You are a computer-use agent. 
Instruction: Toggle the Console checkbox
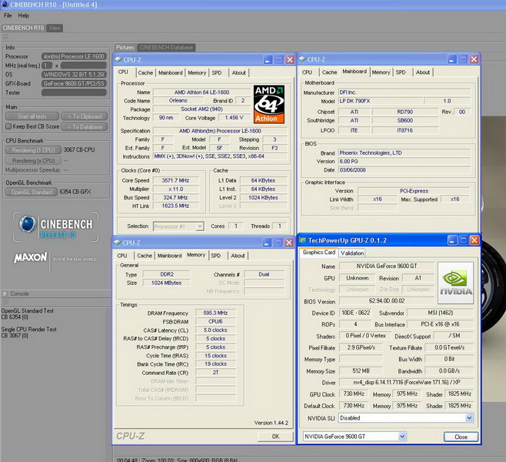(x=5, y=293)
